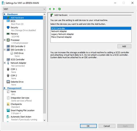Click the OK button
This screenshot has height=131, width=137.
coord(88,126)
